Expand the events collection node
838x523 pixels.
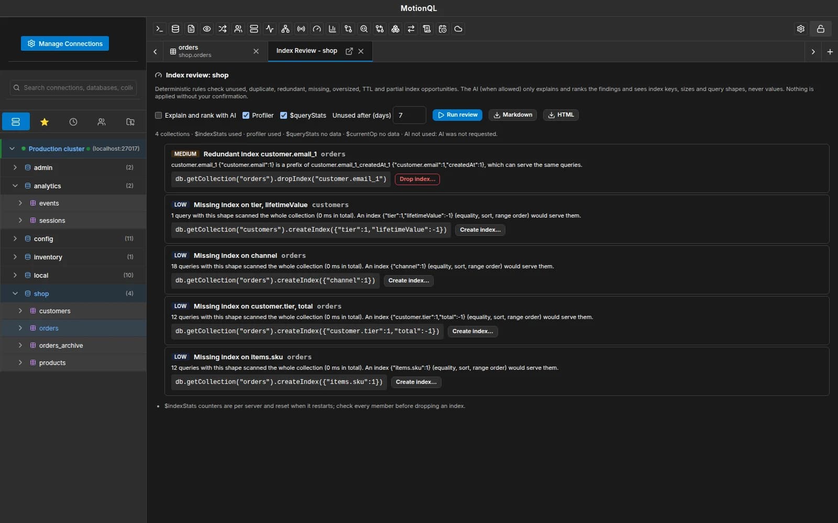point(20,203)
